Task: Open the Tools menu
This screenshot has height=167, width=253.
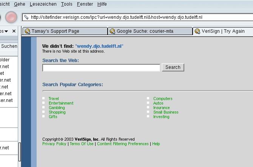Action: point(66,4)
